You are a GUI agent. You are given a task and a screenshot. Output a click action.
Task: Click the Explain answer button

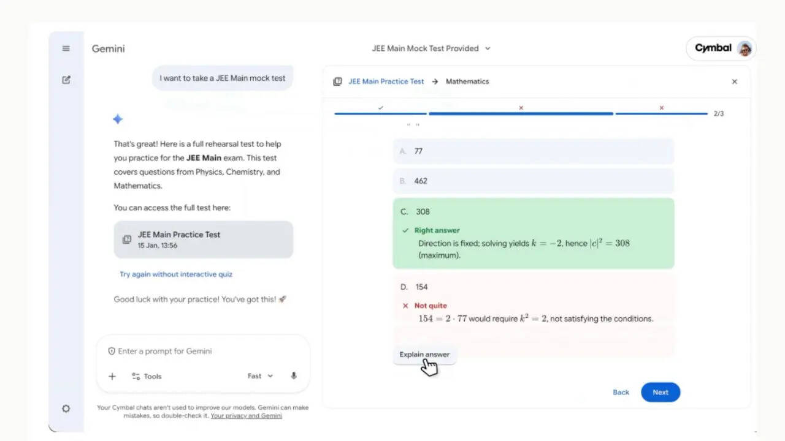click(424, 355)
